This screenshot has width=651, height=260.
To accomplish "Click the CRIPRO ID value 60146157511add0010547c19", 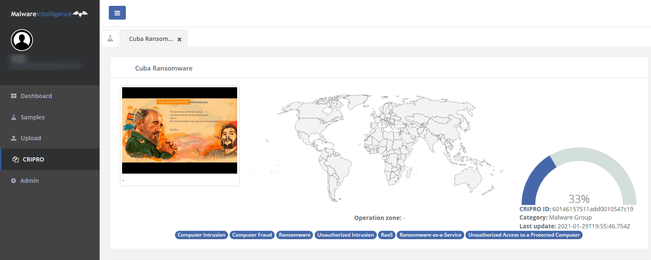I will 593,208.
